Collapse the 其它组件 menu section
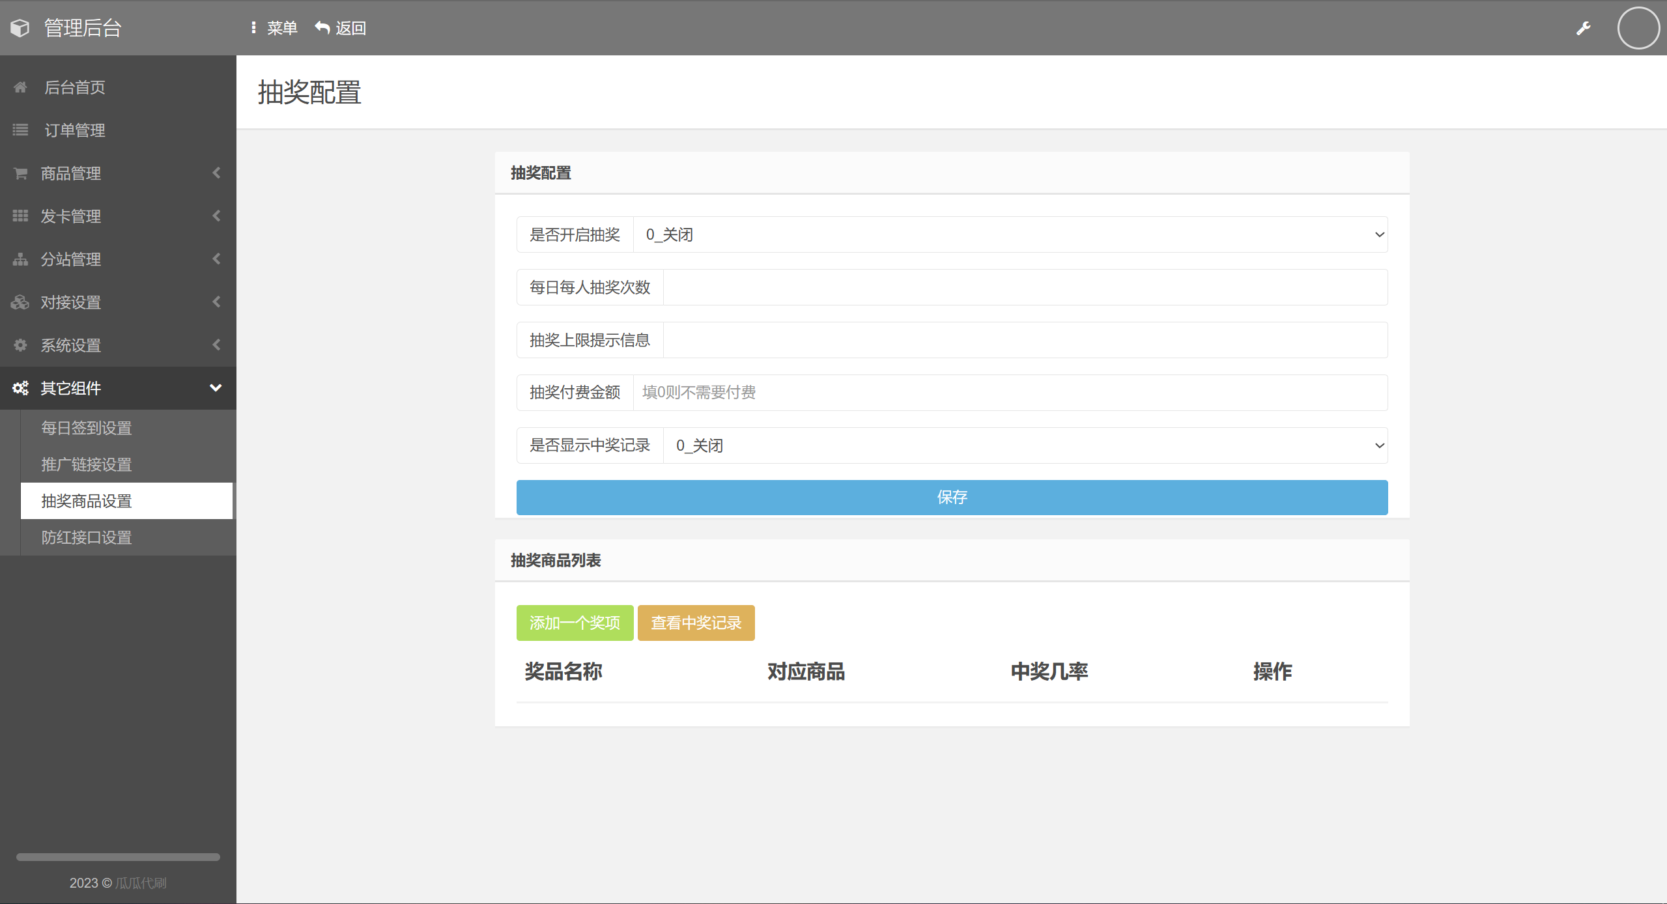 216,388
